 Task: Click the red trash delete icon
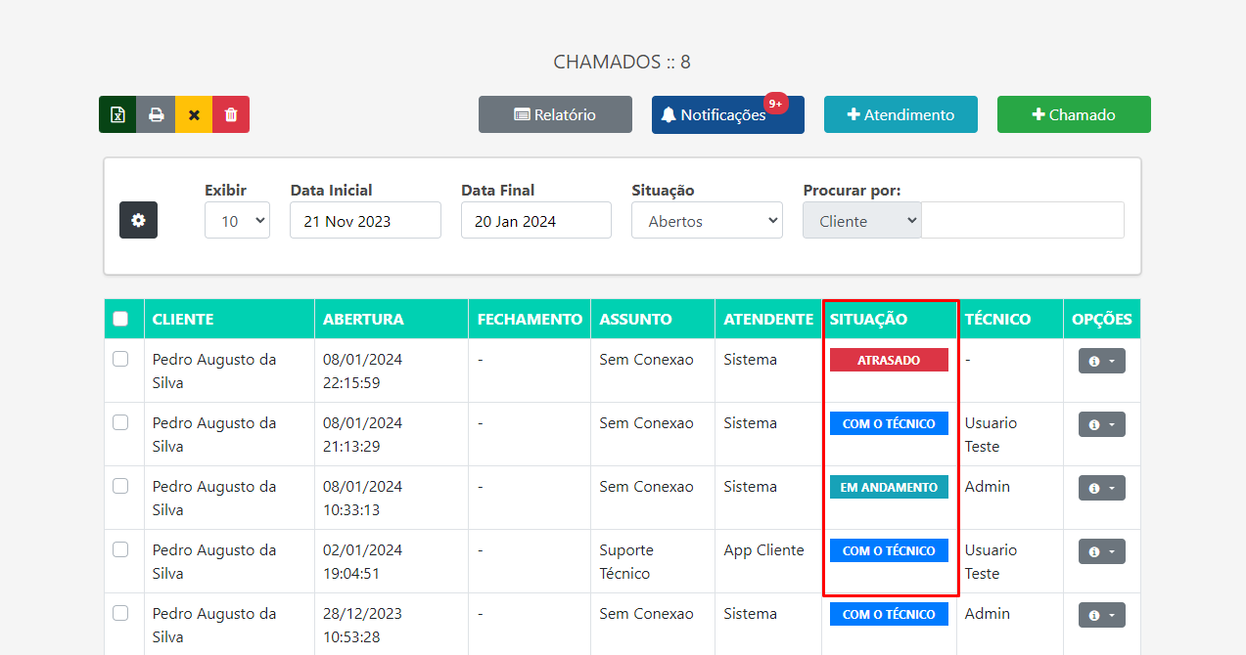pyautogui.click(x=231, y=114)
